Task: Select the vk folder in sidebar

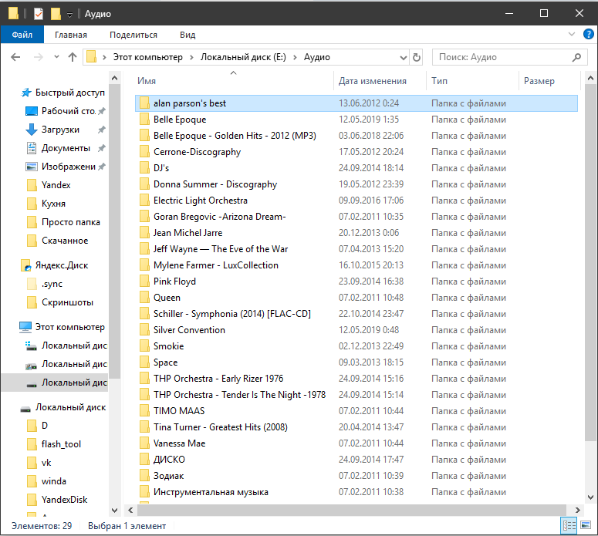Action: click(46, 463)
